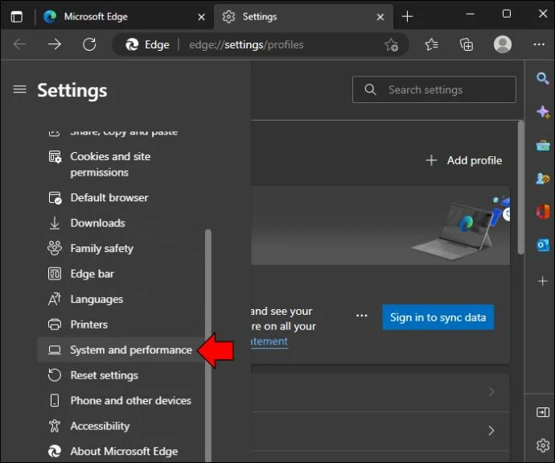Click the settings navigation scrollbar
Image resolution: width=555 pixels, height=463 pixels.
208,345
